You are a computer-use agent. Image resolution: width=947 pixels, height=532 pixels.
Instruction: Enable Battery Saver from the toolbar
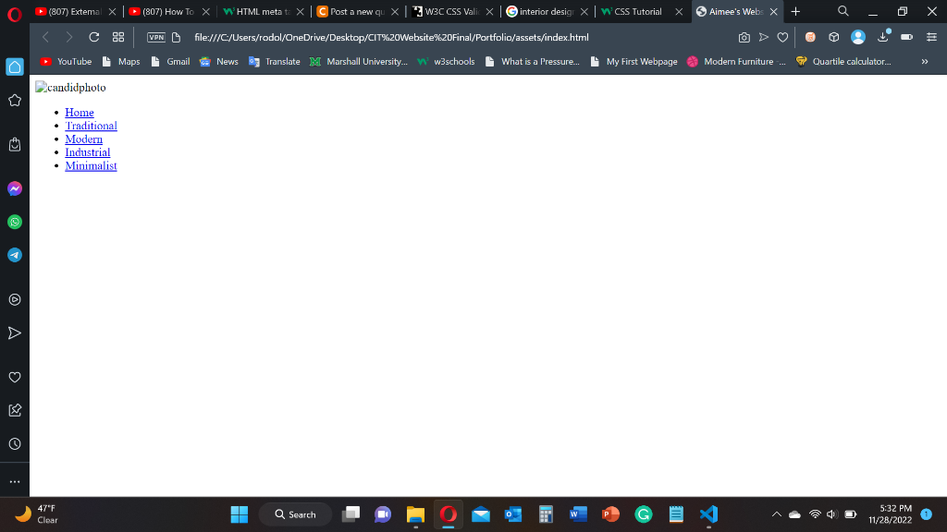(x=907, y=37)
